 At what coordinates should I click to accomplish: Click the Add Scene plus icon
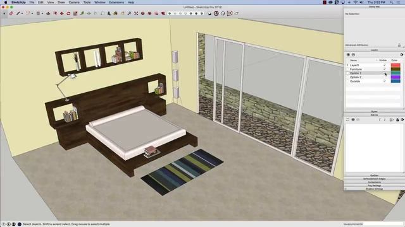pyautogui.click(x=353, y=120)
